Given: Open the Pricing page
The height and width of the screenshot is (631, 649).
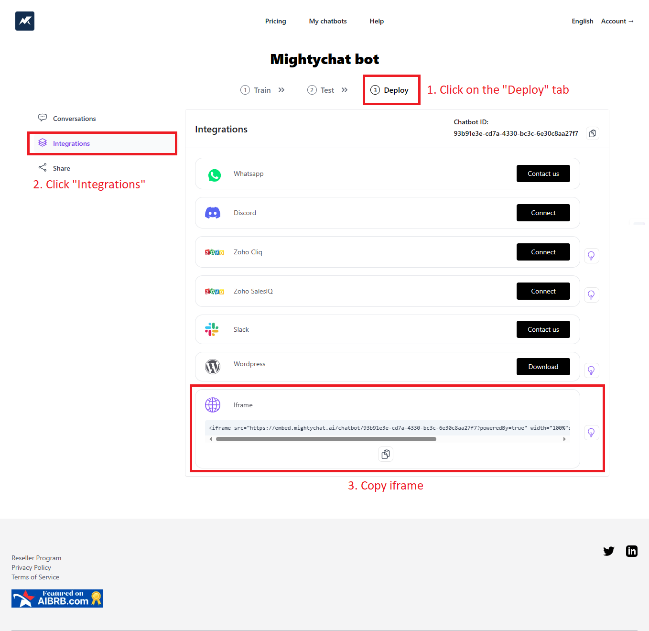Looking at the screenshot, I should pos(276,21).
